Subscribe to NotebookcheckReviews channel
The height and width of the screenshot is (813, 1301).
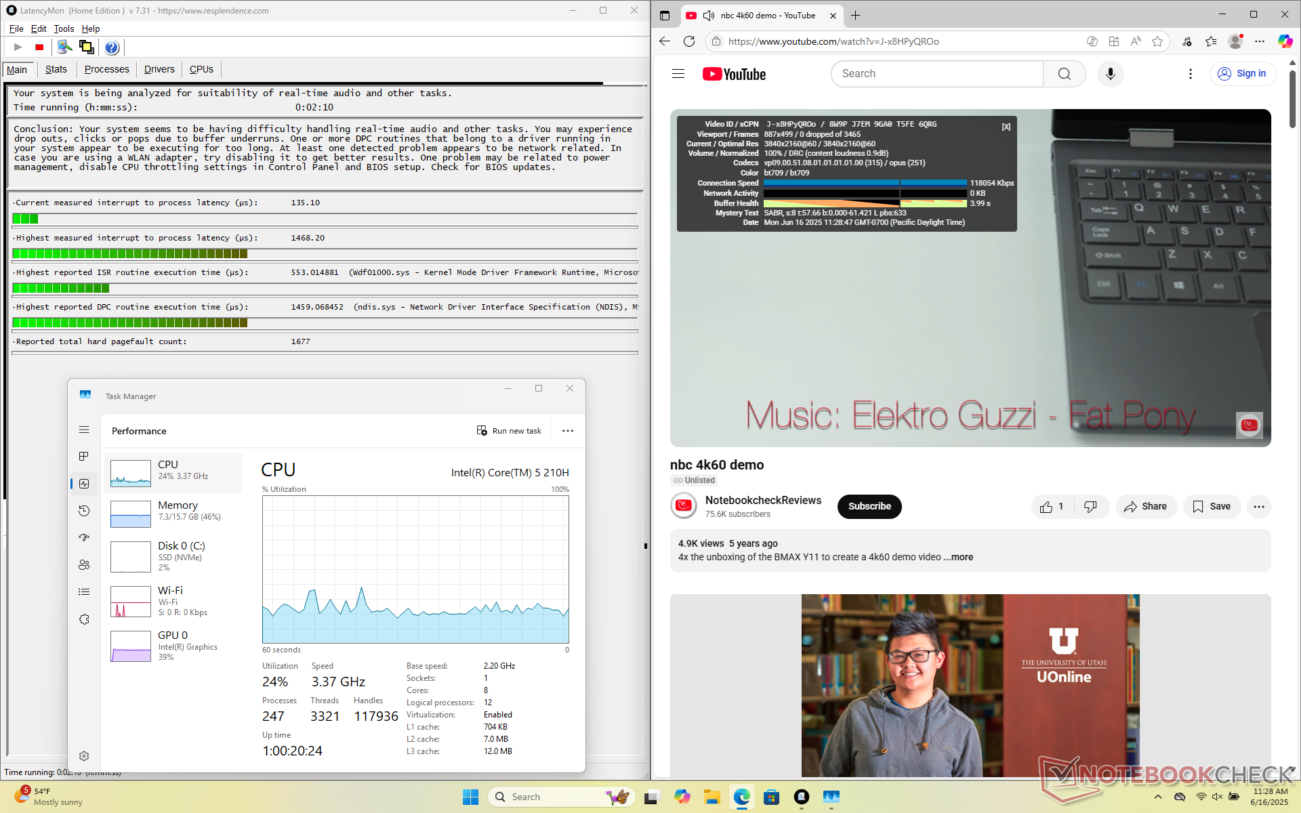click(x=869, y=507)
